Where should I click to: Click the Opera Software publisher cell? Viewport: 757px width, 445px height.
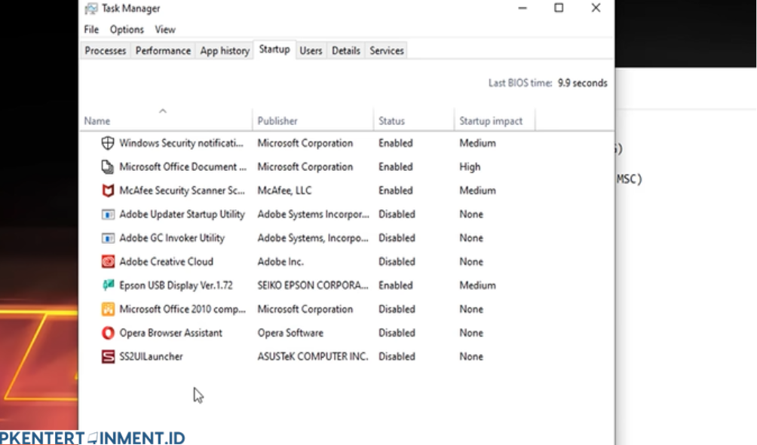click(290, 333)
